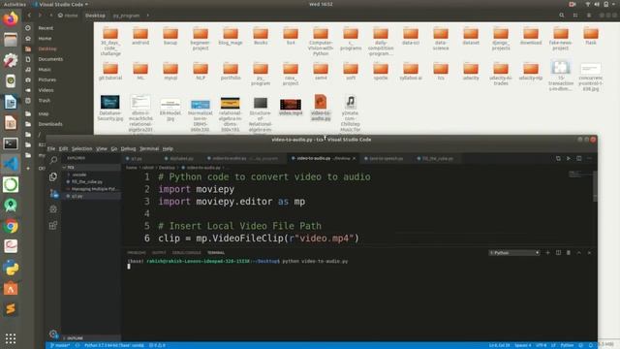Open Sublime Text from the dock

coord(11,308)
